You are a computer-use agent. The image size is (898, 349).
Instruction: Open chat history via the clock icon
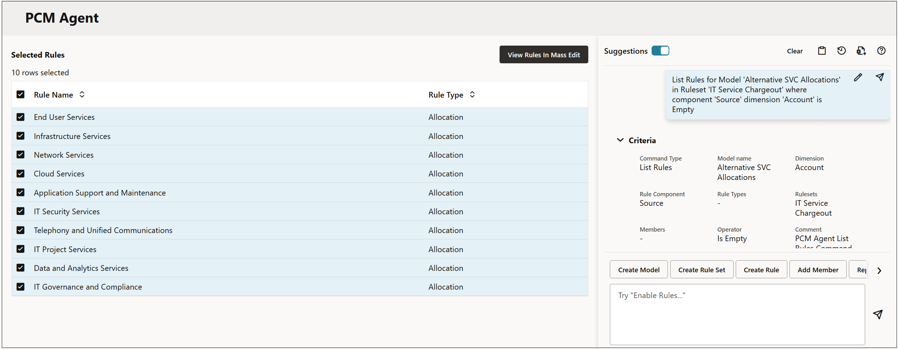pyautogui.click(x=842, y=51)
